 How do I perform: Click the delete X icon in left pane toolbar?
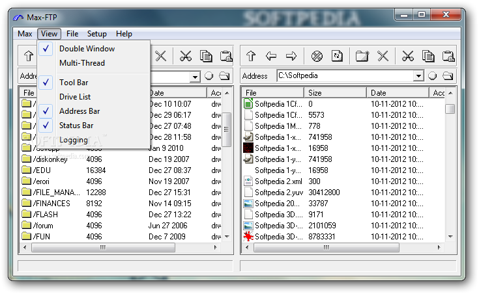point(161,56)
